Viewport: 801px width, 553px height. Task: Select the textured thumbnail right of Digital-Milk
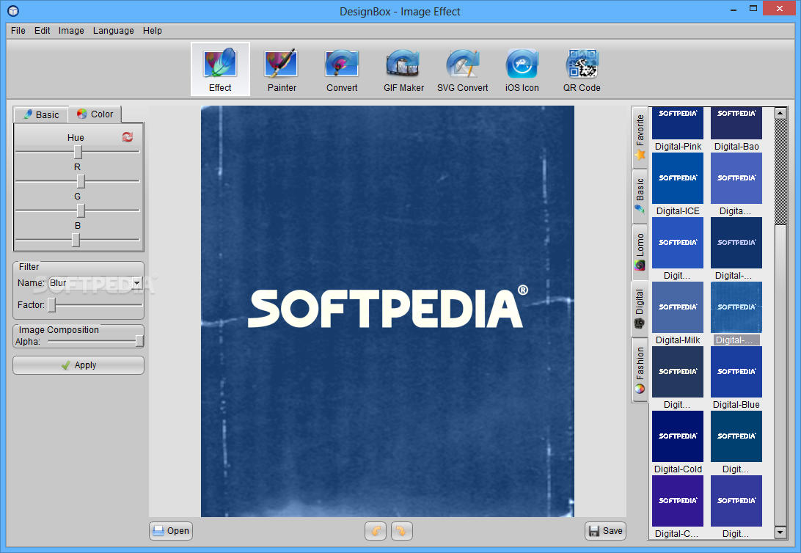[736, 307]
